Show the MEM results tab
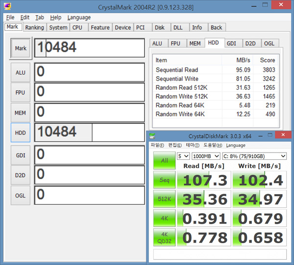The image size is (294, 265). [x=196, y=44]
